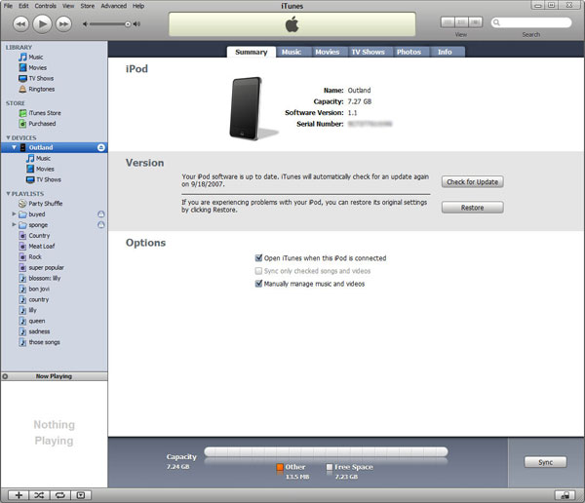Image resolution: width=585 pixels, height=503 pixels.
Task: Collapse the Outland device tree
Action: click(x=14, y=147)
